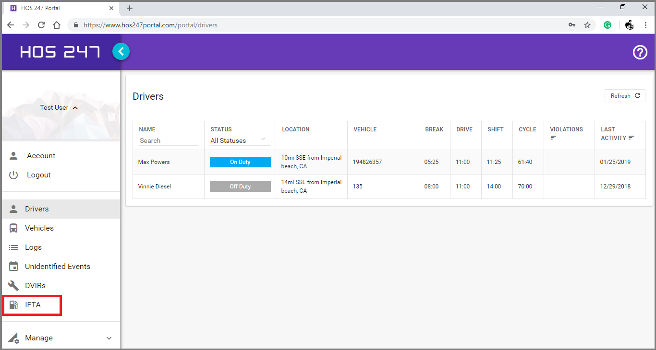Sort by Last Activity column icon
656x350 pixels.
[632, 138]
